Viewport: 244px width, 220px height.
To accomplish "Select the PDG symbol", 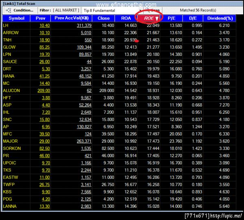I will 7,199.
